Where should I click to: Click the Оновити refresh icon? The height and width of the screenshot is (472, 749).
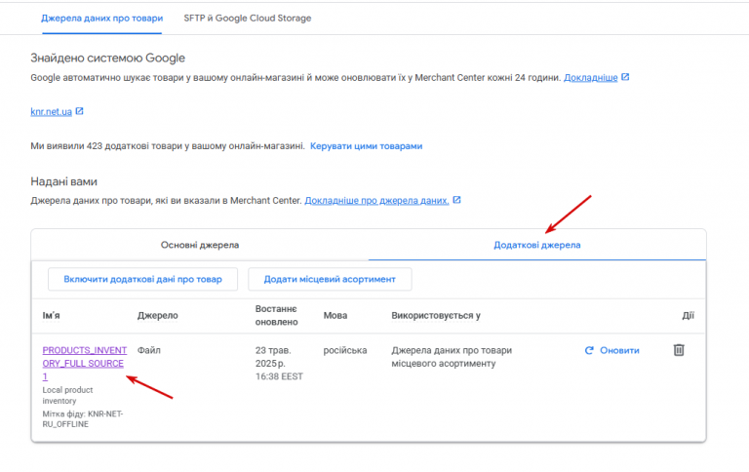[589, 351]
